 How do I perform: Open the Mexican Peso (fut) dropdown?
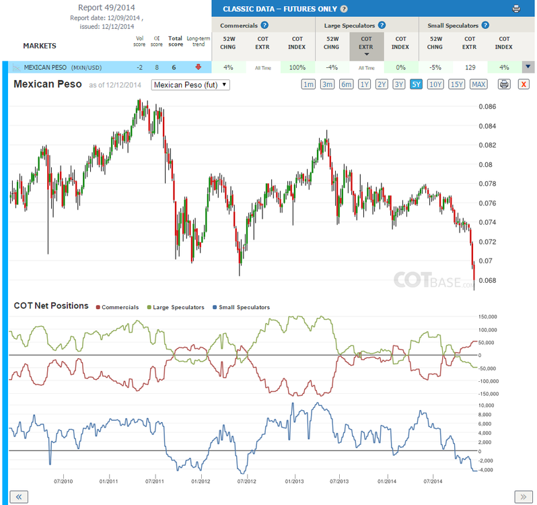[x=190, y=85]
